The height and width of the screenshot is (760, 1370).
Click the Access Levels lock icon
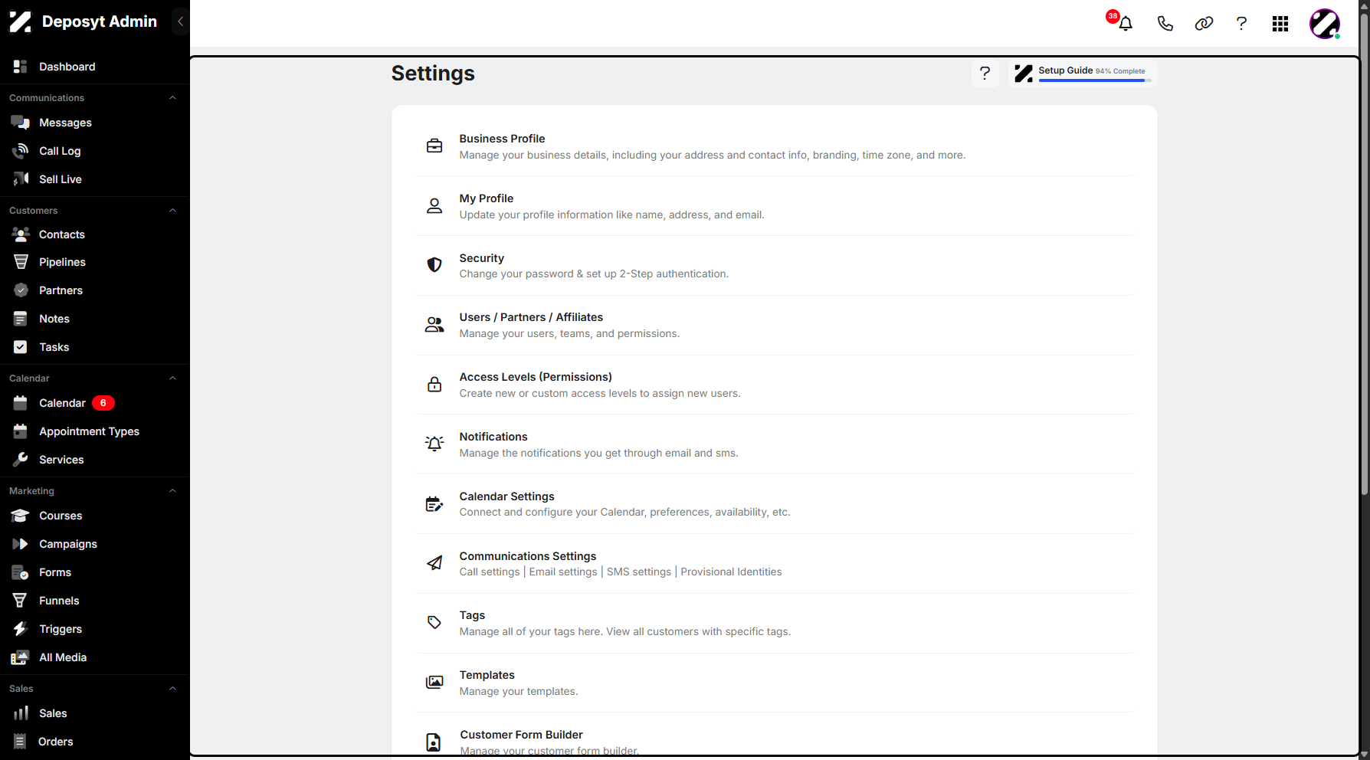coord(434,385)
